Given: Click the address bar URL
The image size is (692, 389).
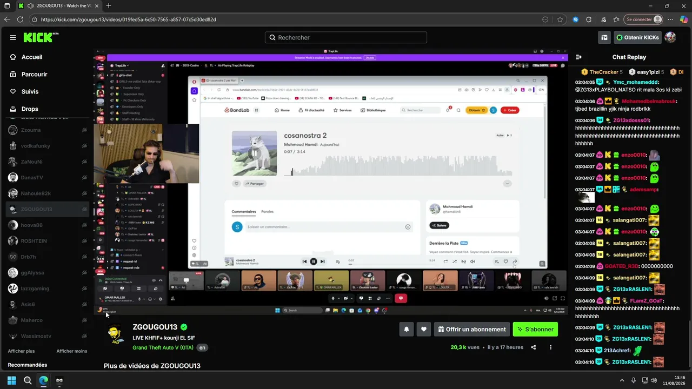Looking at the screenshot, I should 129,19.
